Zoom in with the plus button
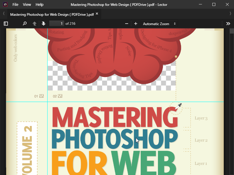The height and width of the screenshot is (175, 234). coord(136,24)
